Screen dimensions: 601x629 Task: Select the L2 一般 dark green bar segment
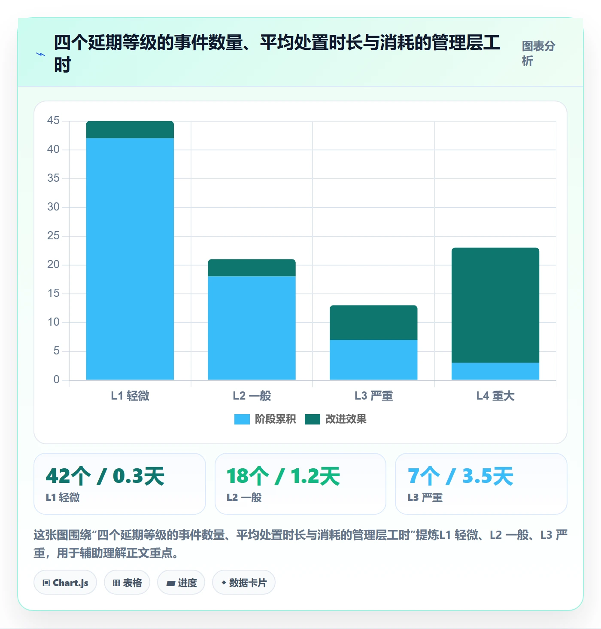click(x=252, y=268)
